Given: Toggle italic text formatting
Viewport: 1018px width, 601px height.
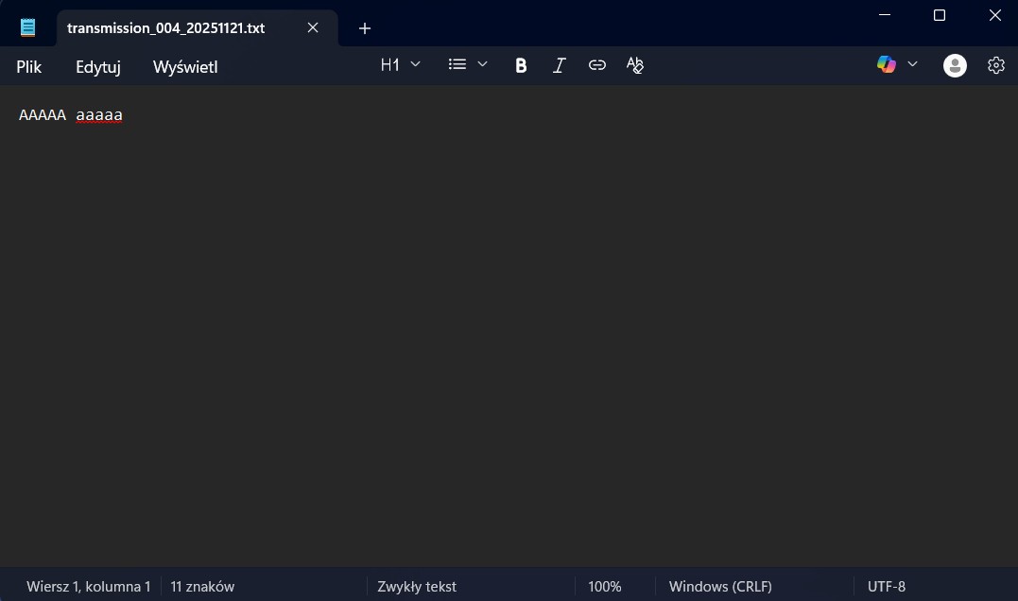Looking at the screenshot, I should tap(559, 65).
